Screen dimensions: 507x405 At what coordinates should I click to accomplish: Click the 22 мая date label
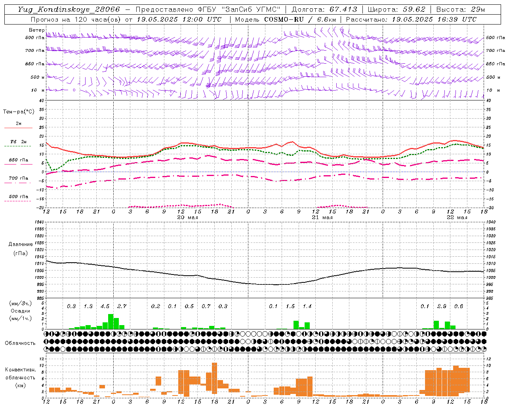point(457,218)
